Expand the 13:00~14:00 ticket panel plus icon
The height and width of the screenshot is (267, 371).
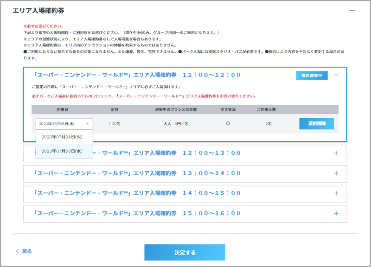[x=336, y=173]
